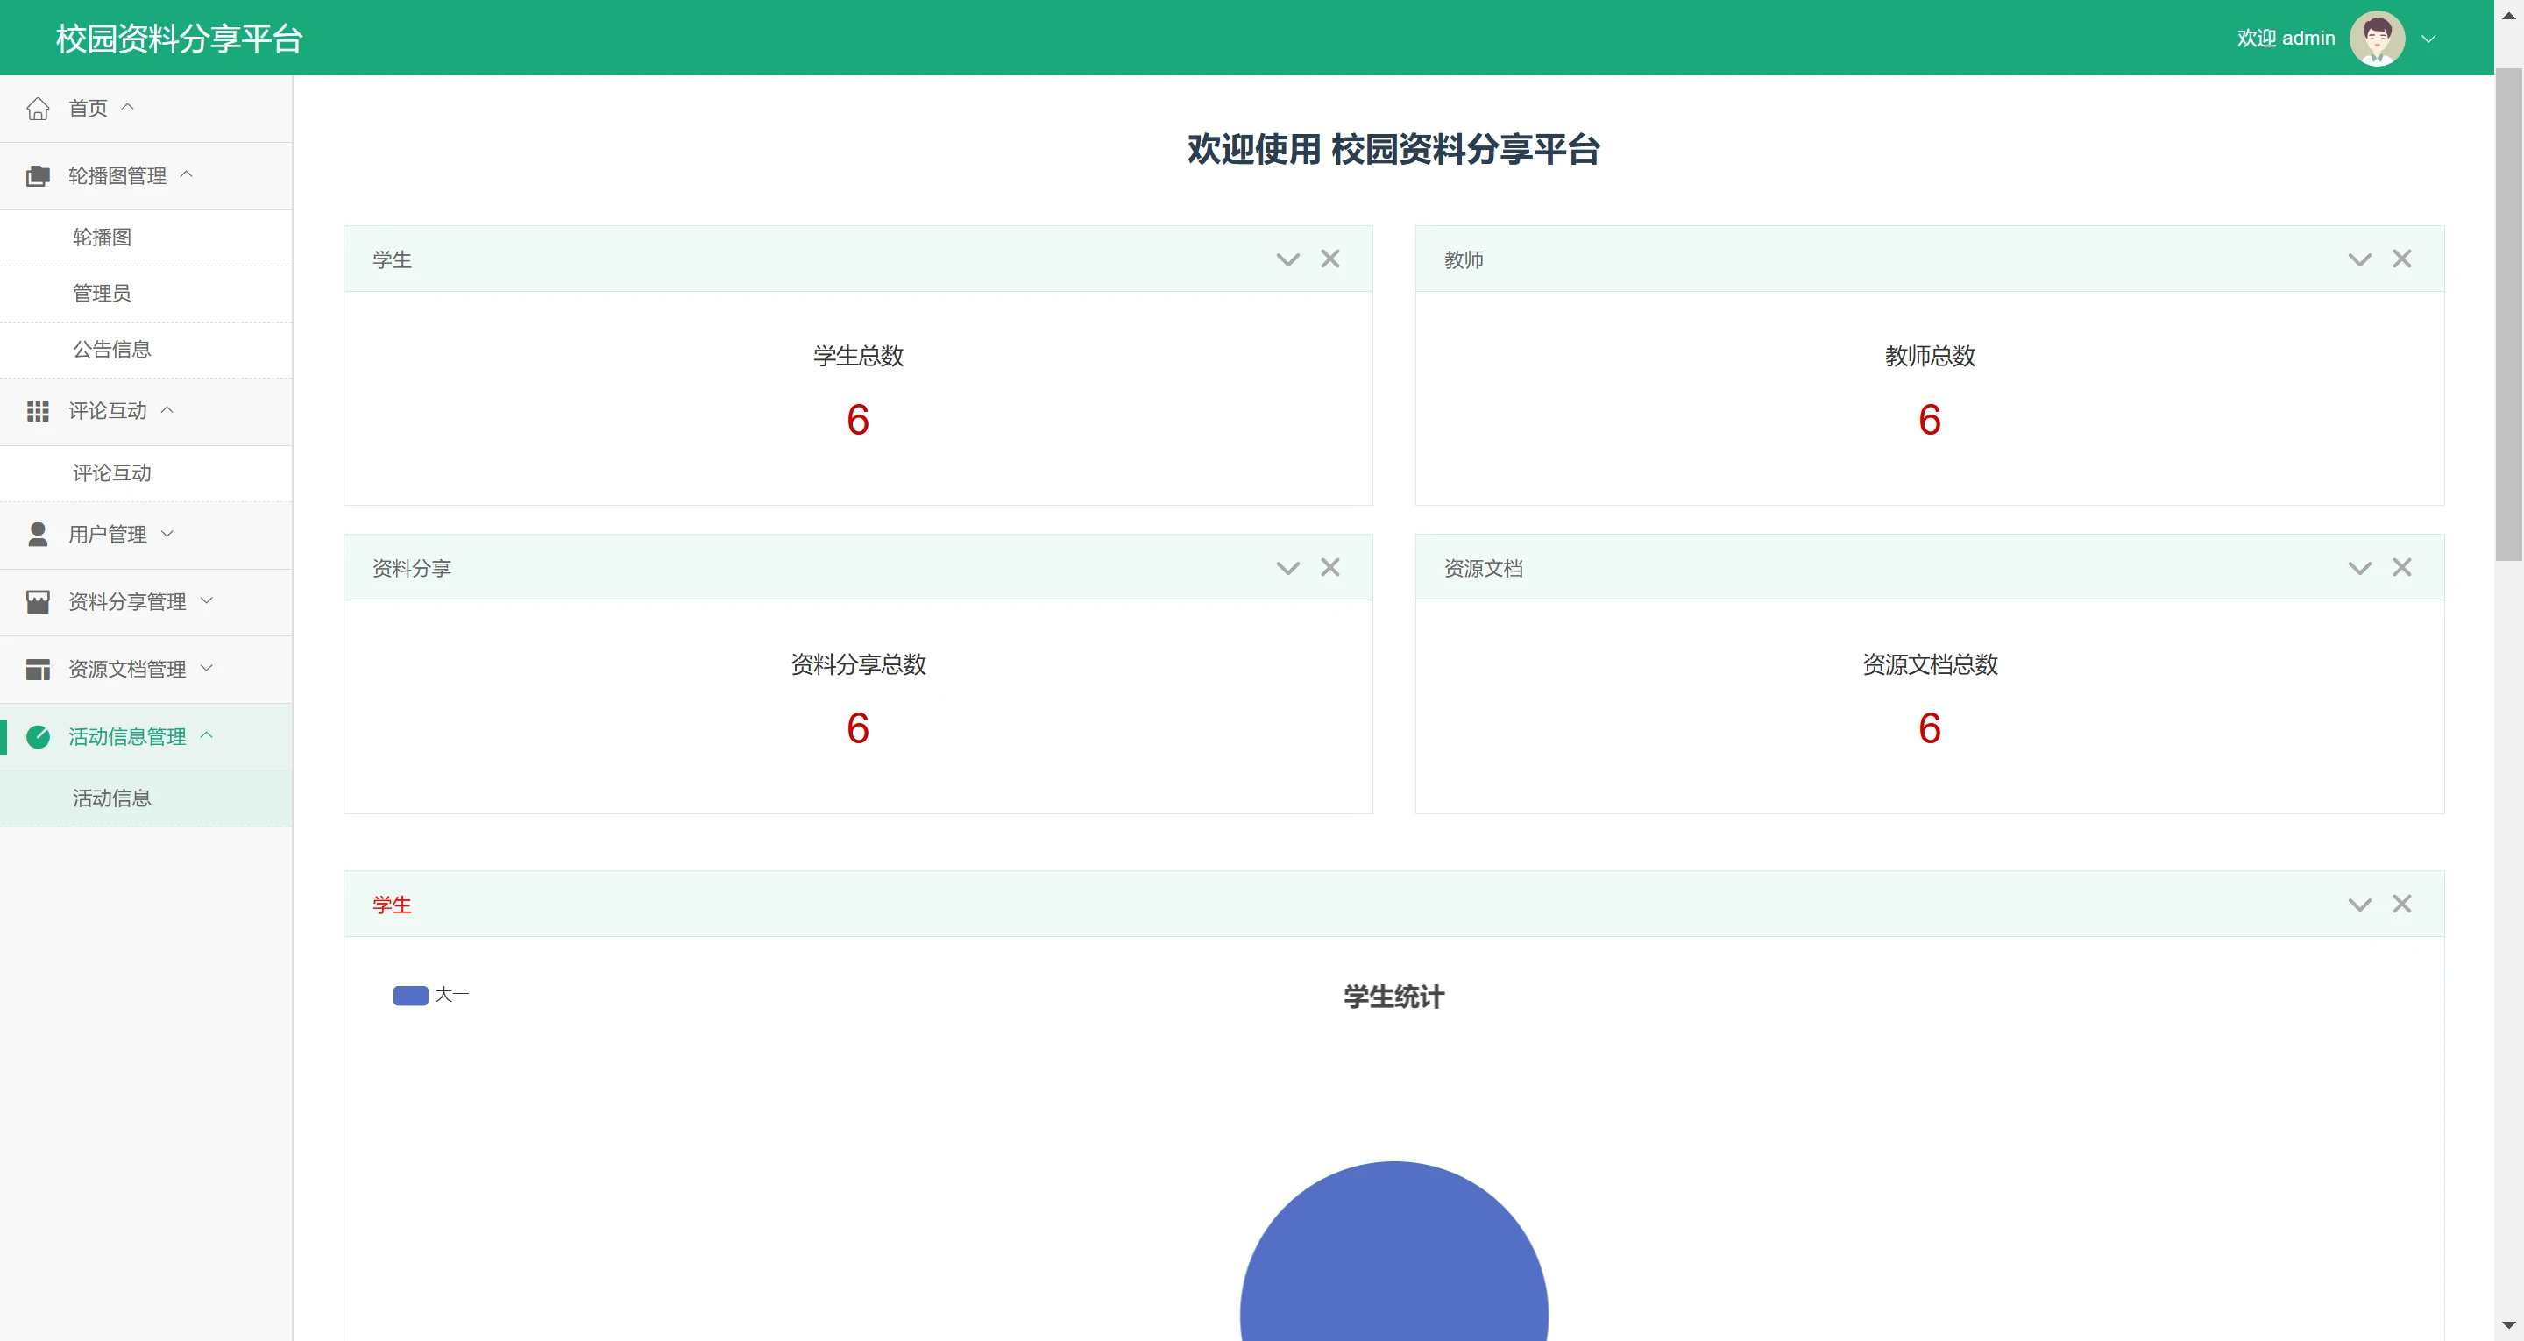Click the 资源文档管理 table icon
2524x1341 pixels.
pos(37,670)
